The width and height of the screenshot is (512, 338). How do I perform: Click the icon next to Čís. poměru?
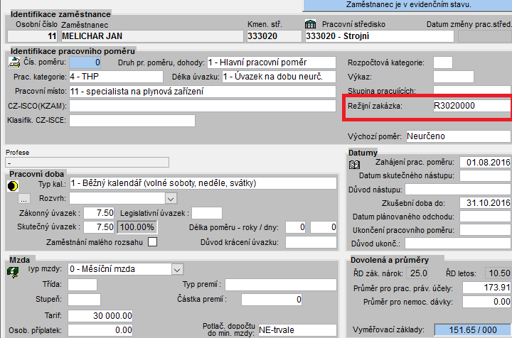click(x=14, y=62)
